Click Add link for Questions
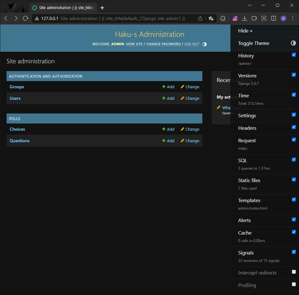299x295 pixels. (x=171, y=141)
